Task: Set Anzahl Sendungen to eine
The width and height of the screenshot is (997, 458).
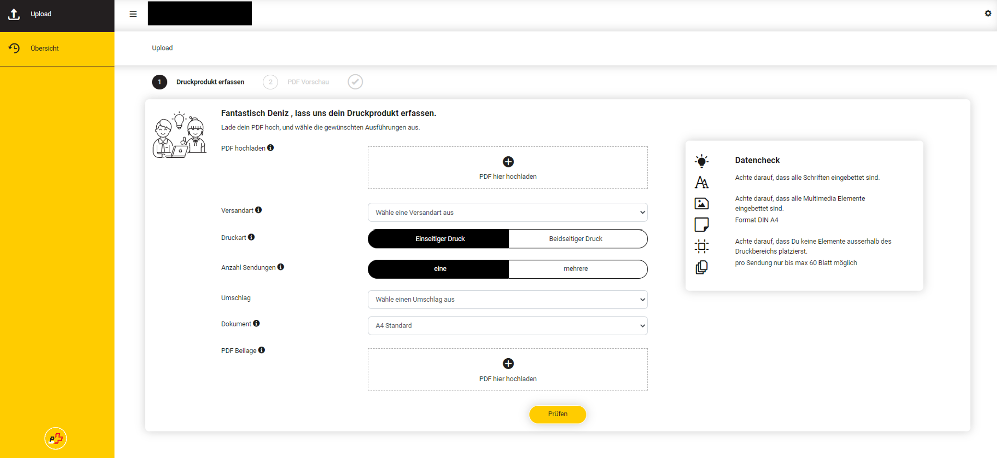Action: pyautogui.click(x=439, y=269)
